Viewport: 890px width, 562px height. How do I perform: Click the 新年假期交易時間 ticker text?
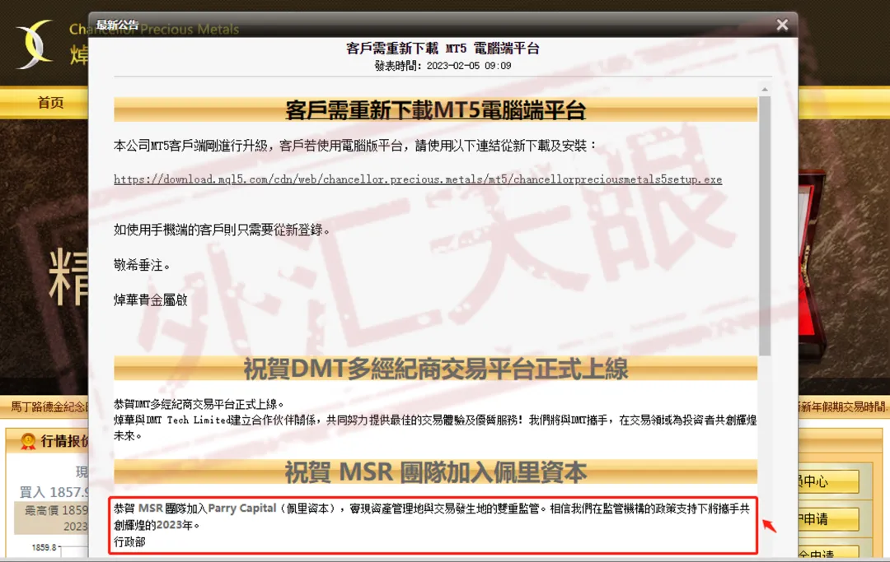coord(843,406)
